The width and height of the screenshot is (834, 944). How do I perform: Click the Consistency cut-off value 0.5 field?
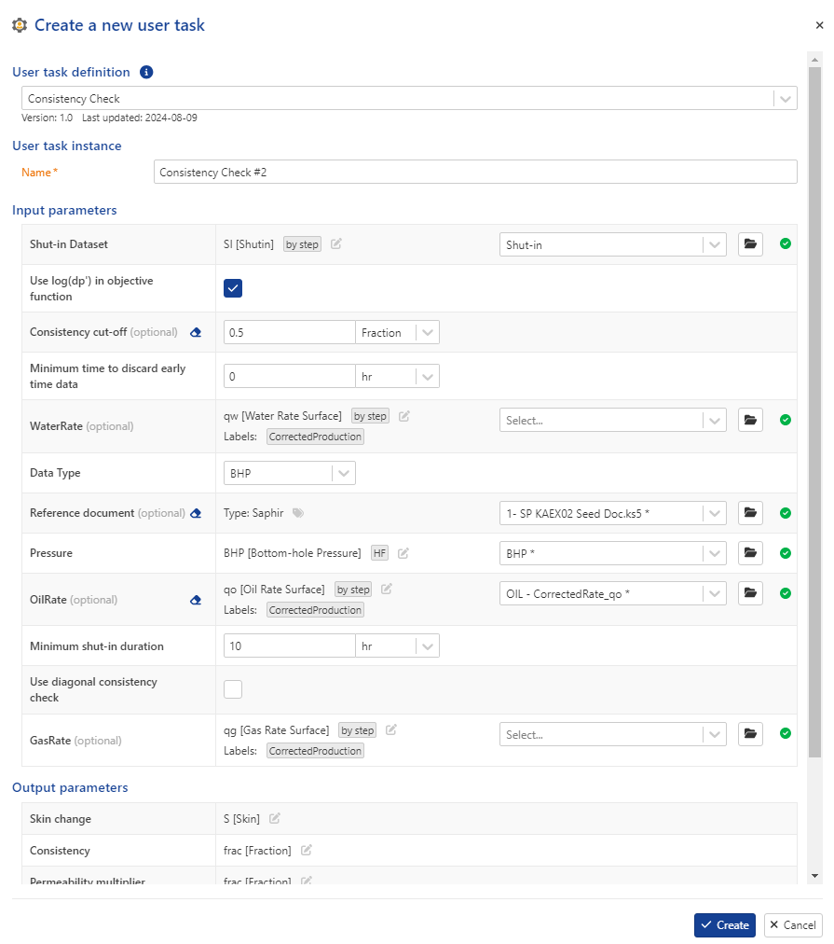pos(289,332)
